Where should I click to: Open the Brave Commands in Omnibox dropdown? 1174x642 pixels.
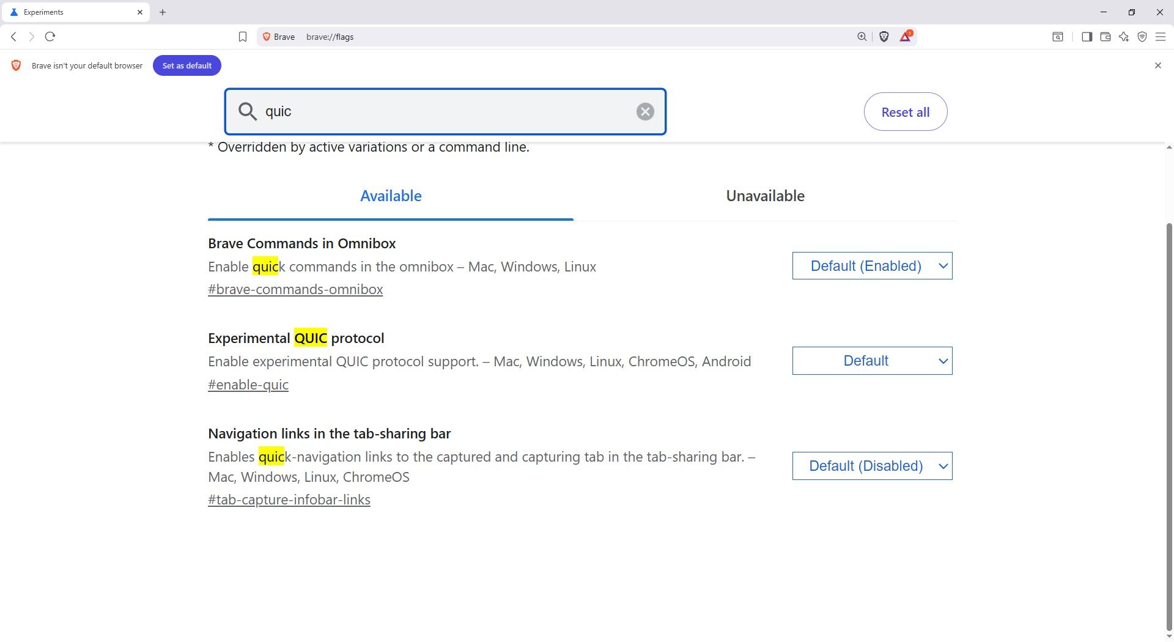click(873, 266)
